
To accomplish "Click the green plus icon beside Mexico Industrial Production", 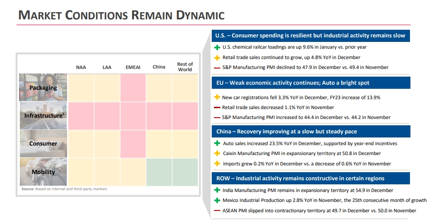I will tap(217, 200).
